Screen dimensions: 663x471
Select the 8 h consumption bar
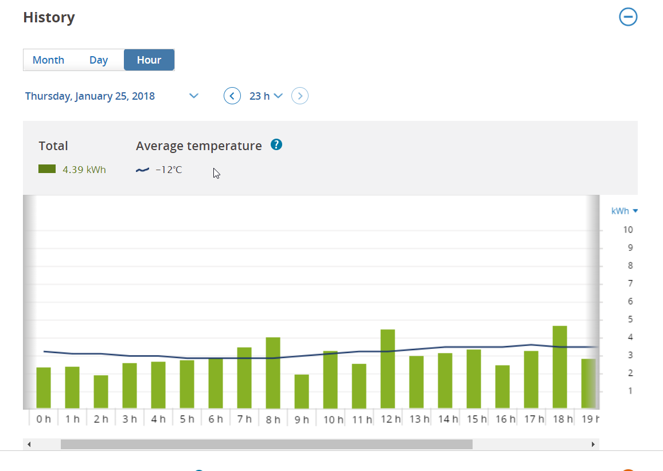pos(273,373)
